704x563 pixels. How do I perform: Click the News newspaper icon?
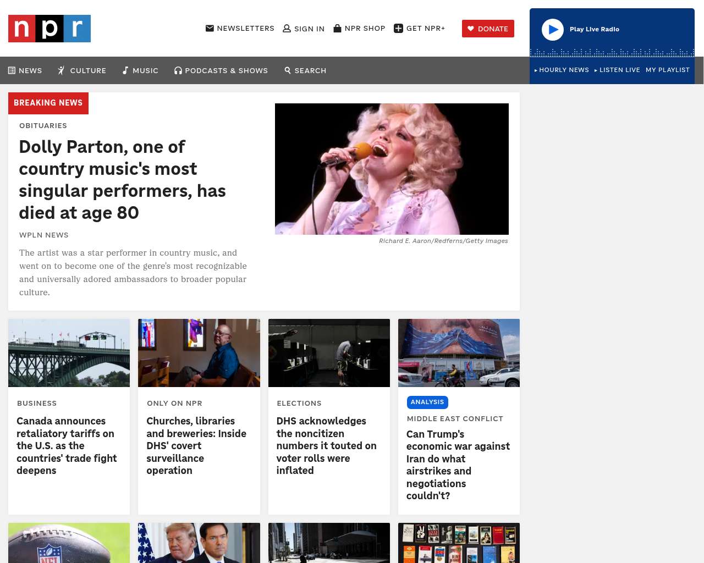click(12, 70)
